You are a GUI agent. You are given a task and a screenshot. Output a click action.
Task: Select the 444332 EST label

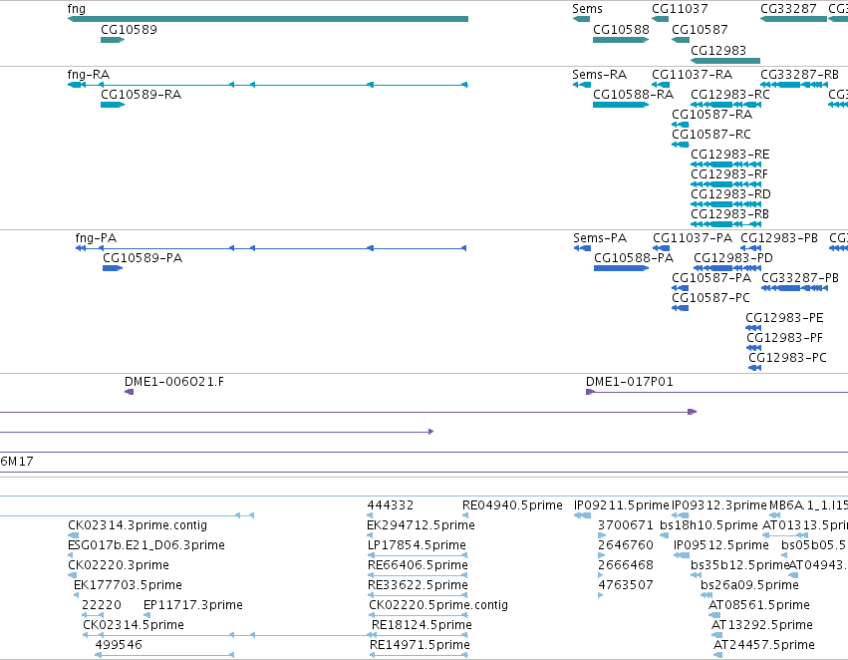(x=390, y=505)
